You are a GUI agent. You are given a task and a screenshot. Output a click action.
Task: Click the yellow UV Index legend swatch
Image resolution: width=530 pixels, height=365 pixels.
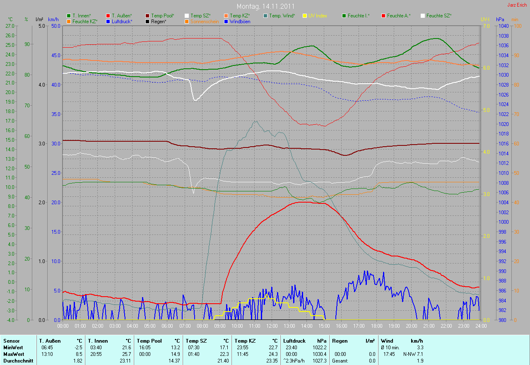pyautogui.click(x=305, y=16)
